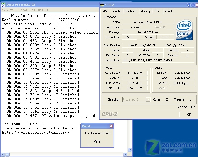Image resolution: width=198 pixels, height=157 pixels.
Task: Click the Instructions field listing MMX, SSE
Action: click(x=158, y=60)
